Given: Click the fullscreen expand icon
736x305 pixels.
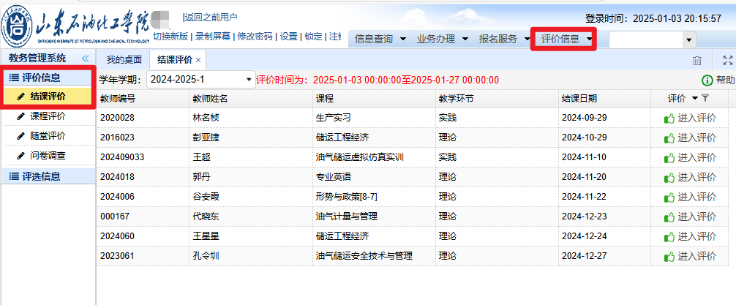Looking at the screenshot, I should point(727,61).
